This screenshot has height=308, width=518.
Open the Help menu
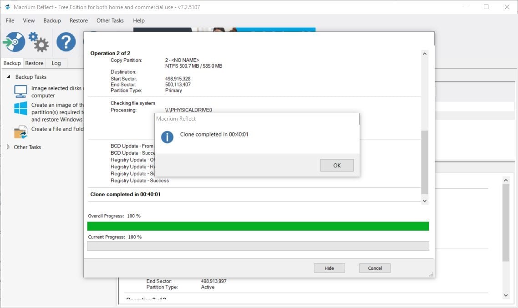coord(139,20)
